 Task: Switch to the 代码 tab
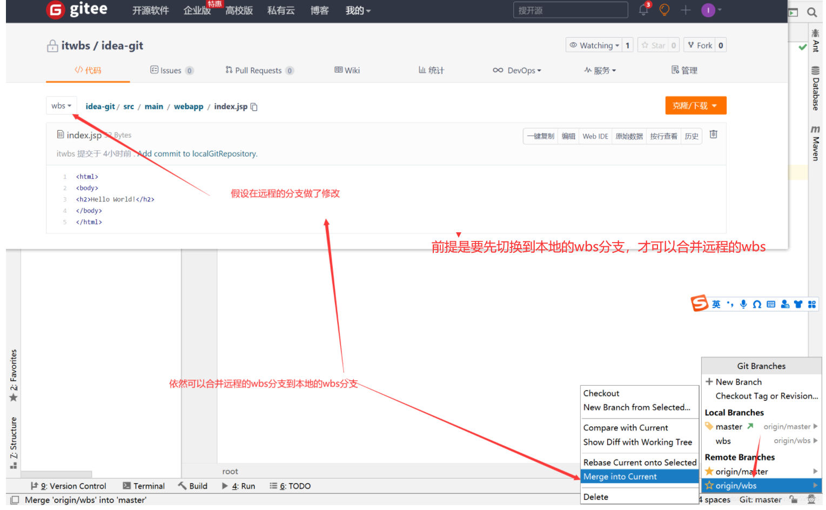click(x=88, y=70)
